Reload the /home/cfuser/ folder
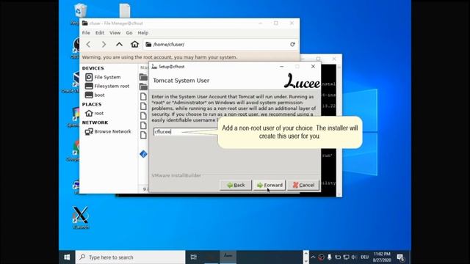 pyautogui.click(x=292, y=44)
